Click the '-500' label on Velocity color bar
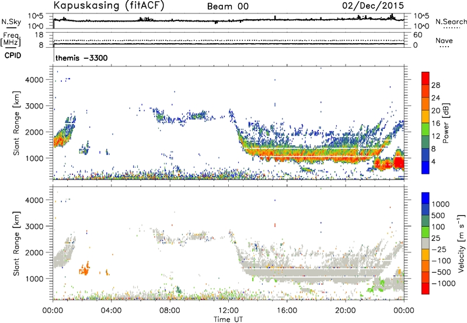The image size is (467, 323). pos(441,272)
